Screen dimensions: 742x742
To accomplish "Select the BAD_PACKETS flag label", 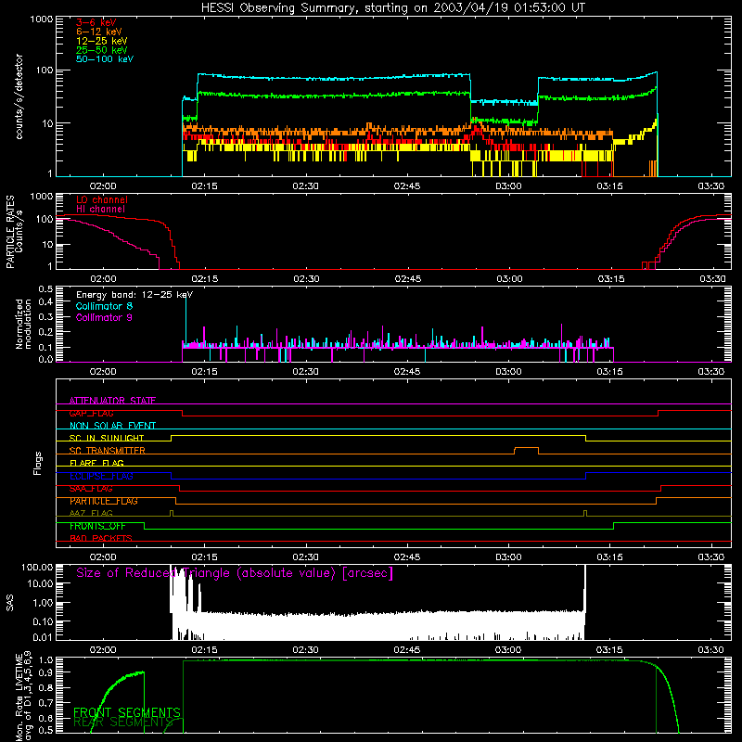I will point(101,539).
